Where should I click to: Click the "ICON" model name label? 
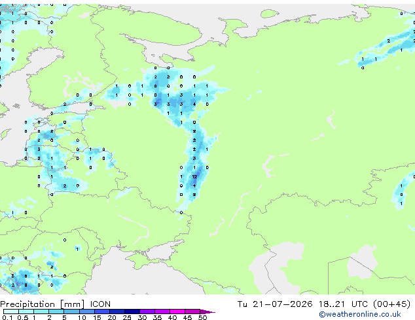(100, 304)
